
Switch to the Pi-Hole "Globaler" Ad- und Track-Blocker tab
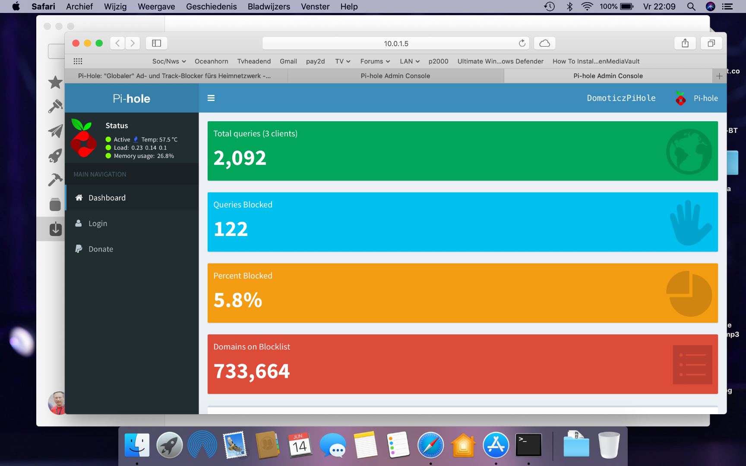pos(176,76)
